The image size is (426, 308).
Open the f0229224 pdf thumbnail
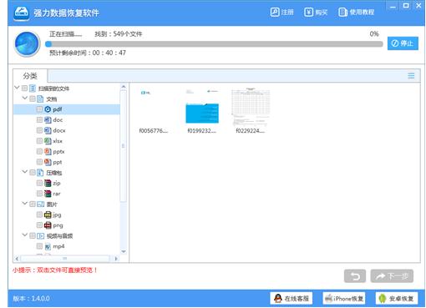point(251,111)
